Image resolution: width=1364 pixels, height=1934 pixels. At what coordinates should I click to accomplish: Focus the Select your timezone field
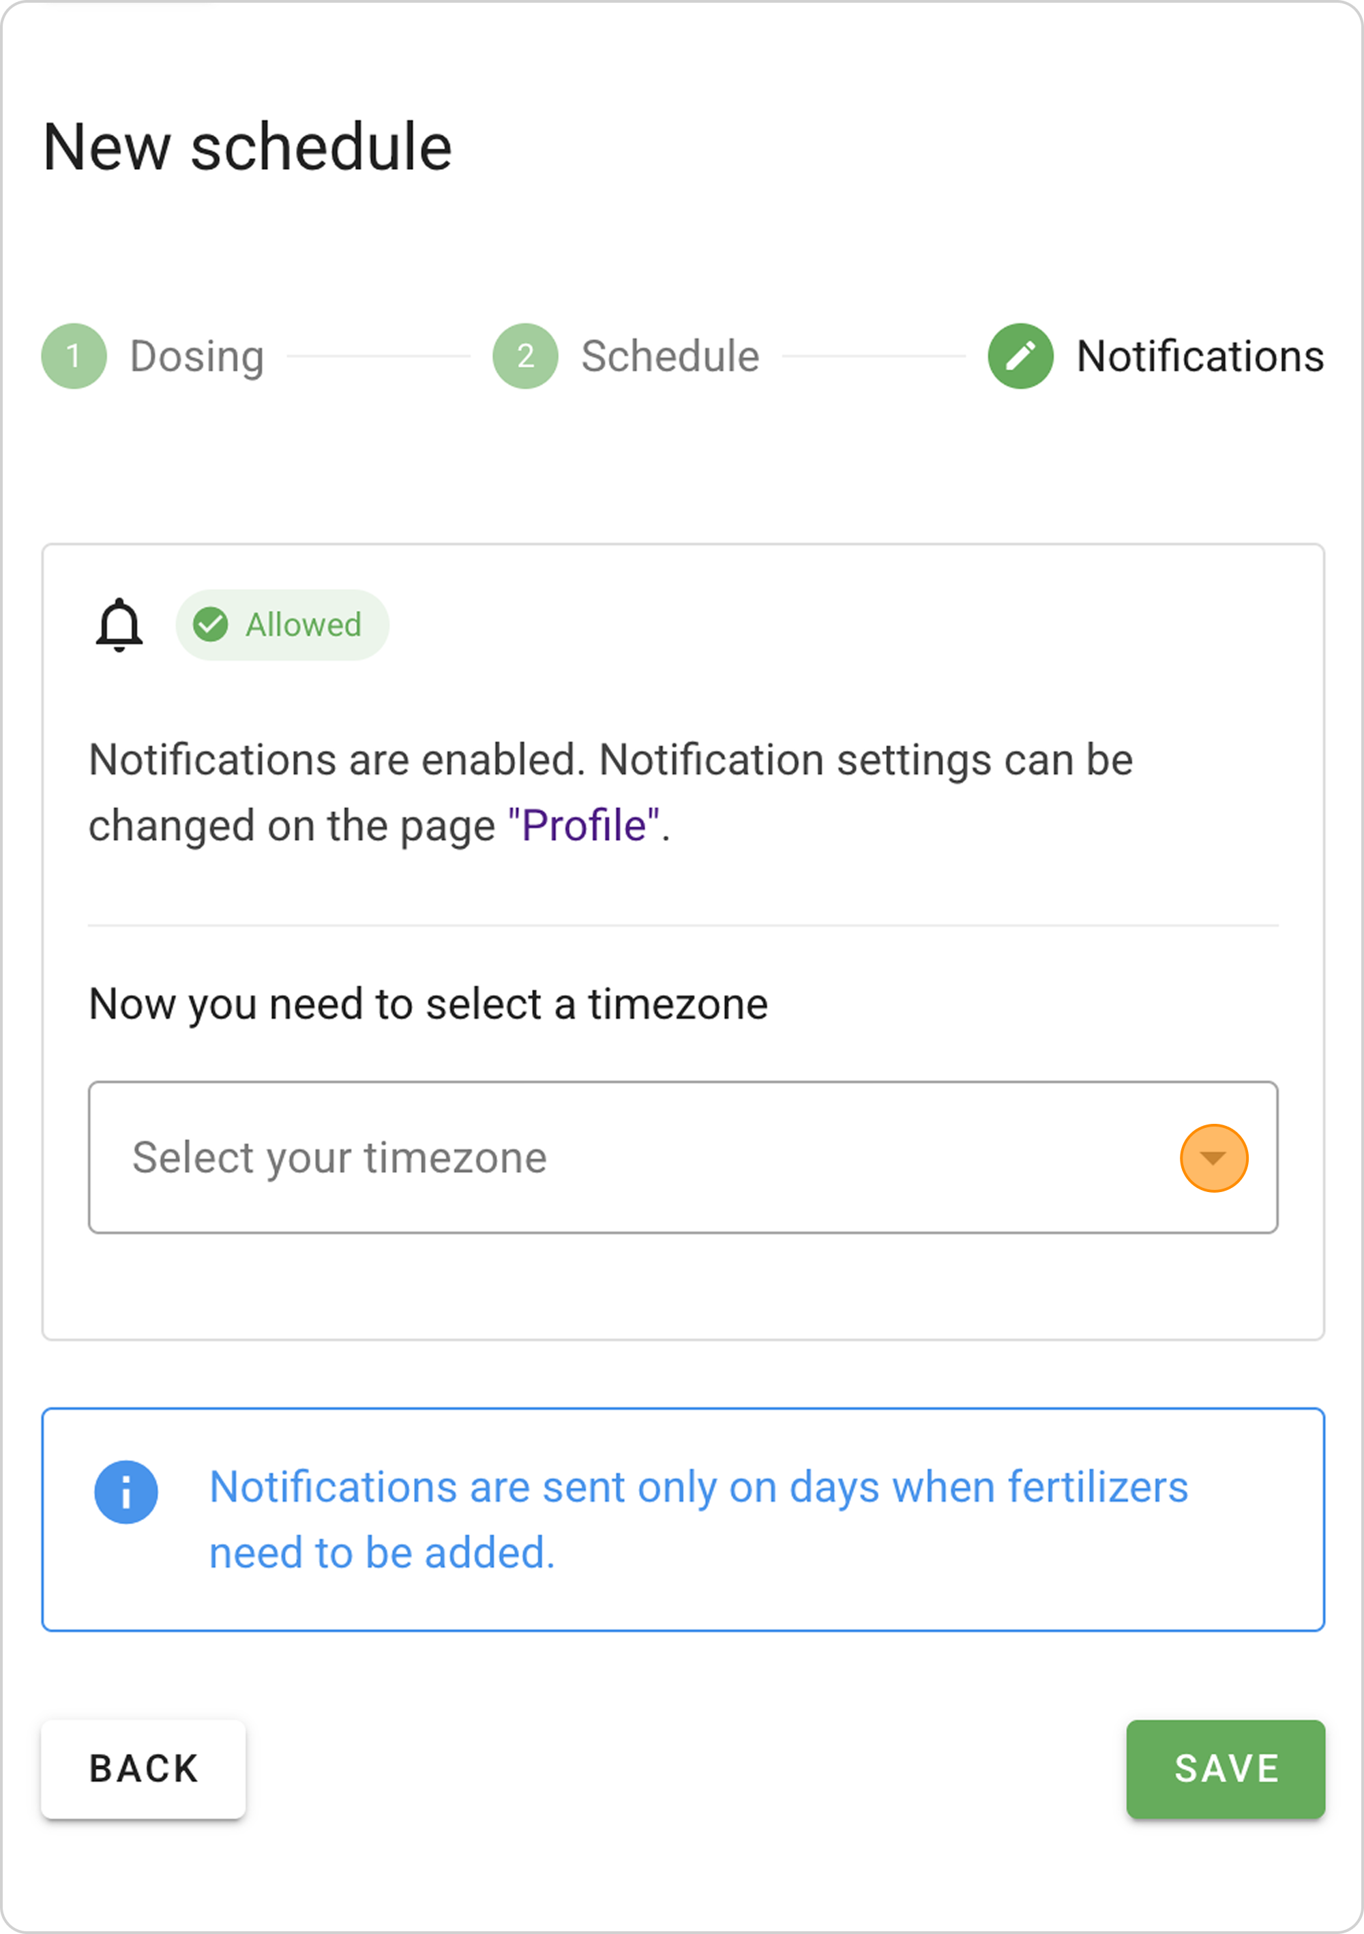click(590, 1158)
